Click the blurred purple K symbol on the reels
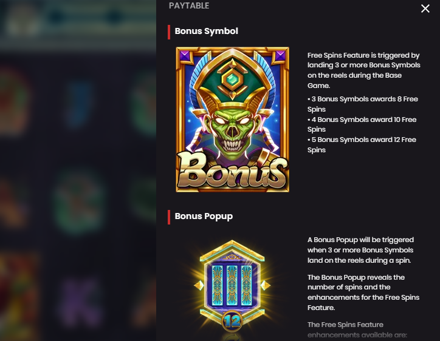Image resolution: width=440 pixels, height=341 pixels. (80, 304)
